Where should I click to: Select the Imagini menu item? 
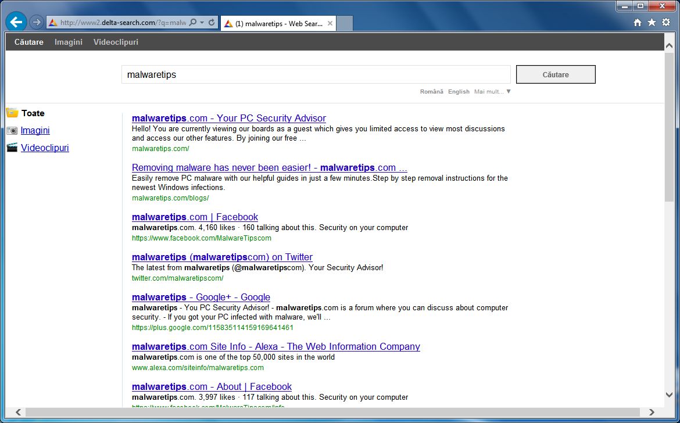(x=68, y=42)
